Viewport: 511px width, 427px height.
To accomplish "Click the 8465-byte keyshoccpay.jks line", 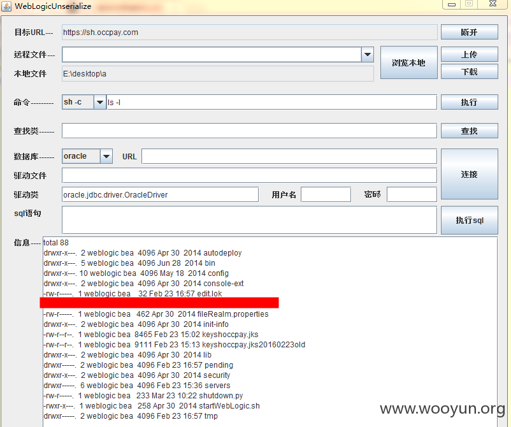I will (150, 335).
